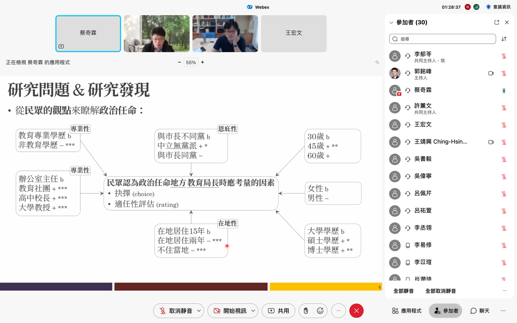Expand audio options arrow beside 取消靜音
The width and height of the screenshot is (517, 323).
(x=199, y=311)
